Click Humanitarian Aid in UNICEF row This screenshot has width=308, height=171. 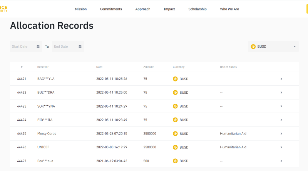tap(233, 147)
